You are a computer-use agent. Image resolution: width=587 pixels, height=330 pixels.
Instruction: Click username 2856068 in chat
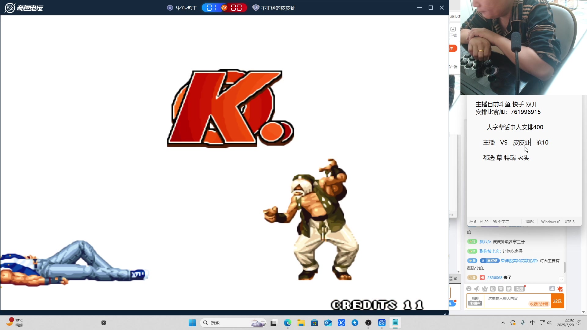495,277
